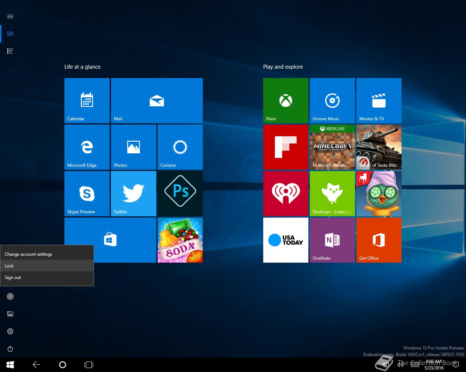
Task: Click the Play and explore heading
Action: (x=283, y=67)
